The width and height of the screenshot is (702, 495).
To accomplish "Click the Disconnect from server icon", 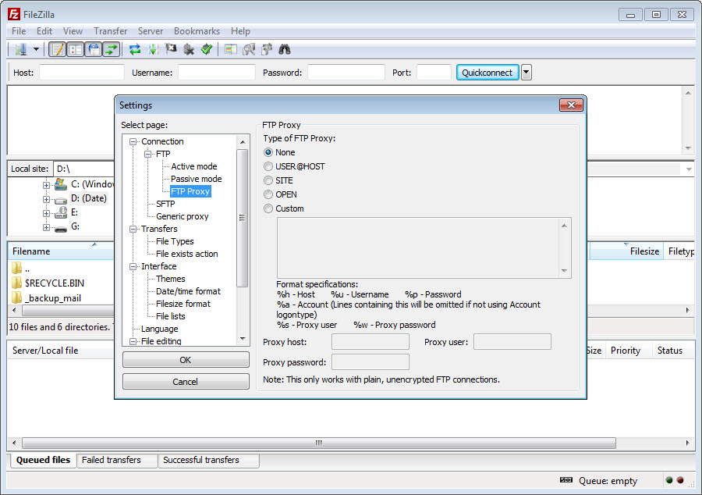I will tap(189, 49).
